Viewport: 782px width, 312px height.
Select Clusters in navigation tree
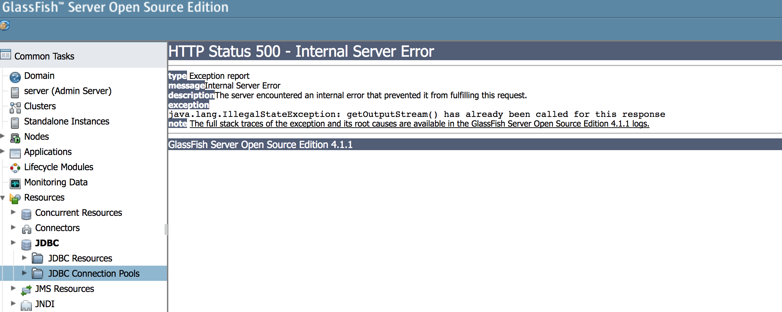pos(40,106)
